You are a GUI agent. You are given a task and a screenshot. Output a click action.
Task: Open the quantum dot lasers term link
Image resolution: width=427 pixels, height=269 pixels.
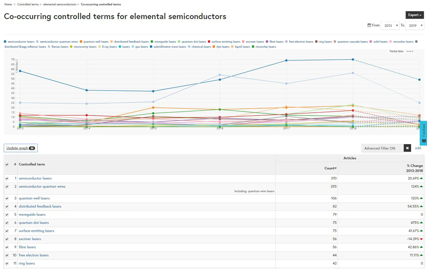click(x=34, y=223)
